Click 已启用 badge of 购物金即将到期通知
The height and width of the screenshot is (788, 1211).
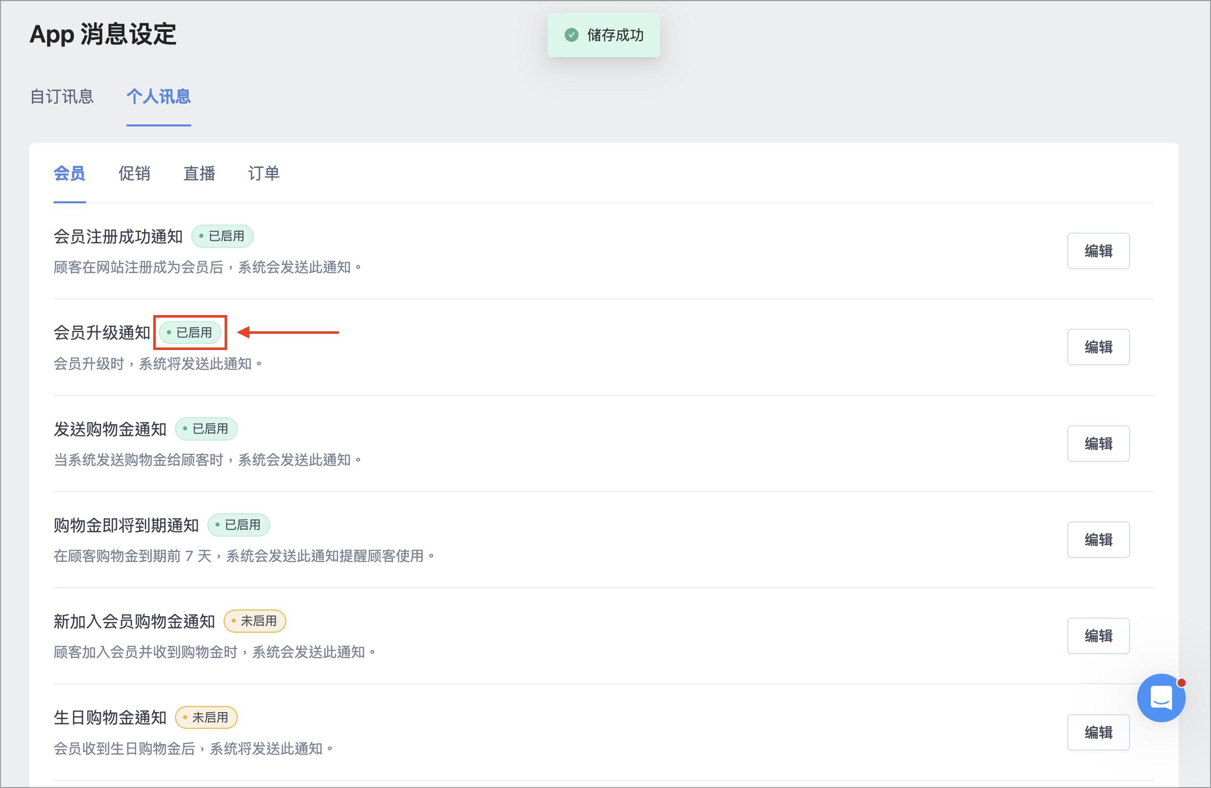coord(239,525)
